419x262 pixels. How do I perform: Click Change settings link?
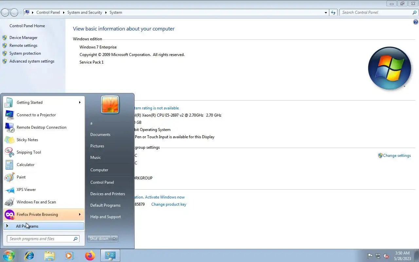pos(397,156)
